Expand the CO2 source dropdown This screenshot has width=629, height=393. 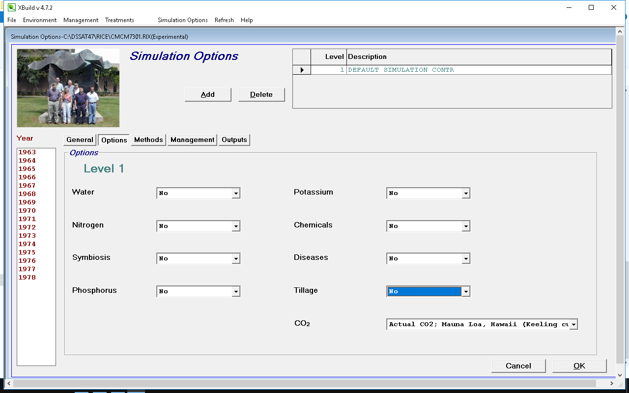[x=573, y=325]
